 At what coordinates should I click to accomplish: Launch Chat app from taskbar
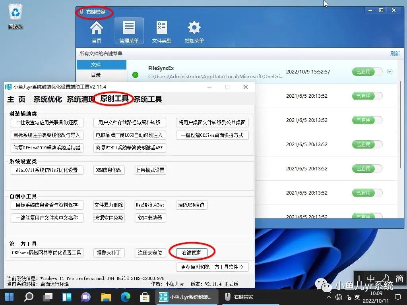click(86, 297)
